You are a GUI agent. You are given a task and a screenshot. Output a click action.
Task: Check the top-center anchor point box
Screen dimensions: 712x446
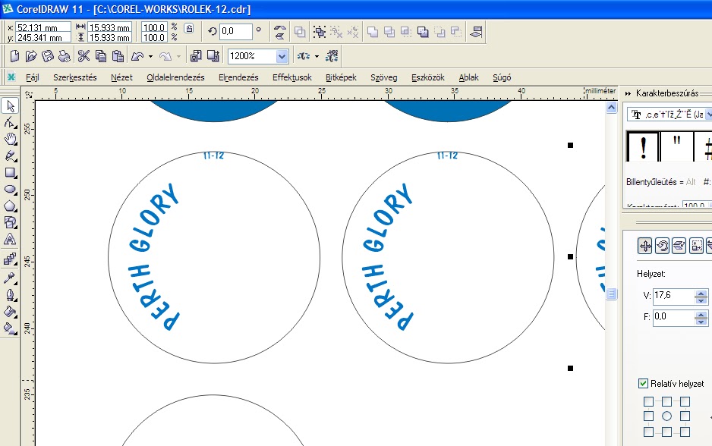[x=666, y=401]
